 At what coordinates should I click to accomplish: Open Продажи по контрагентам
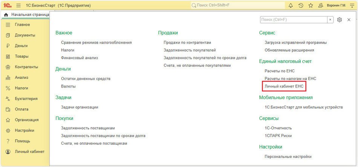coord(187,43)
